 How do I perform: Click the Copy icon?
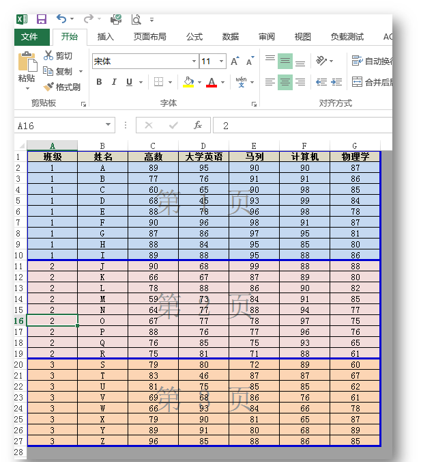point(48,70)
